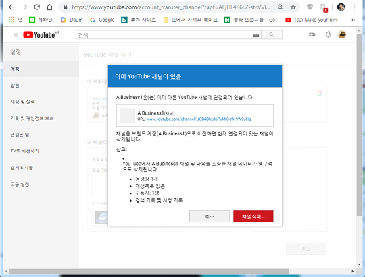
Task: Open the Daum bookmark
Action: click(x=72, y=20)
